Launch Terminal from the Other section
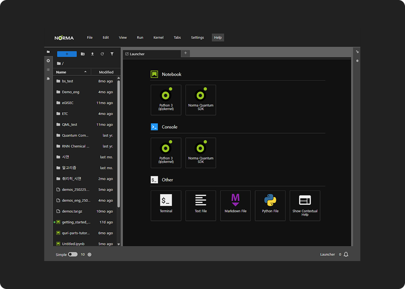The height and width of the screenshot is (289, 405). (x=166, y=206)
